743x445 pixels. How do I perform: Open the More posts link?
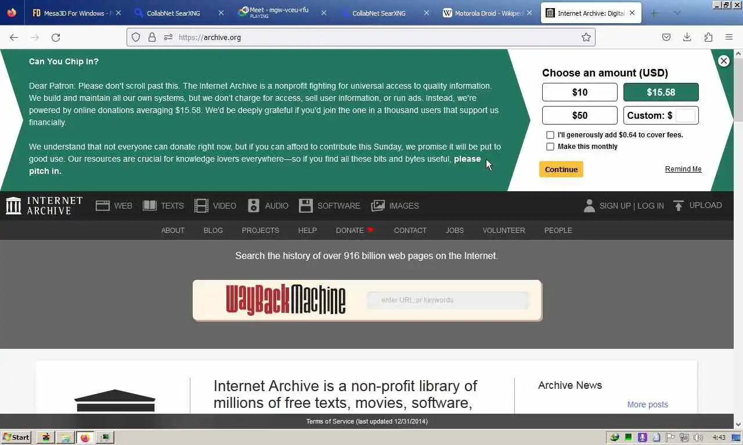click(648, 404)
